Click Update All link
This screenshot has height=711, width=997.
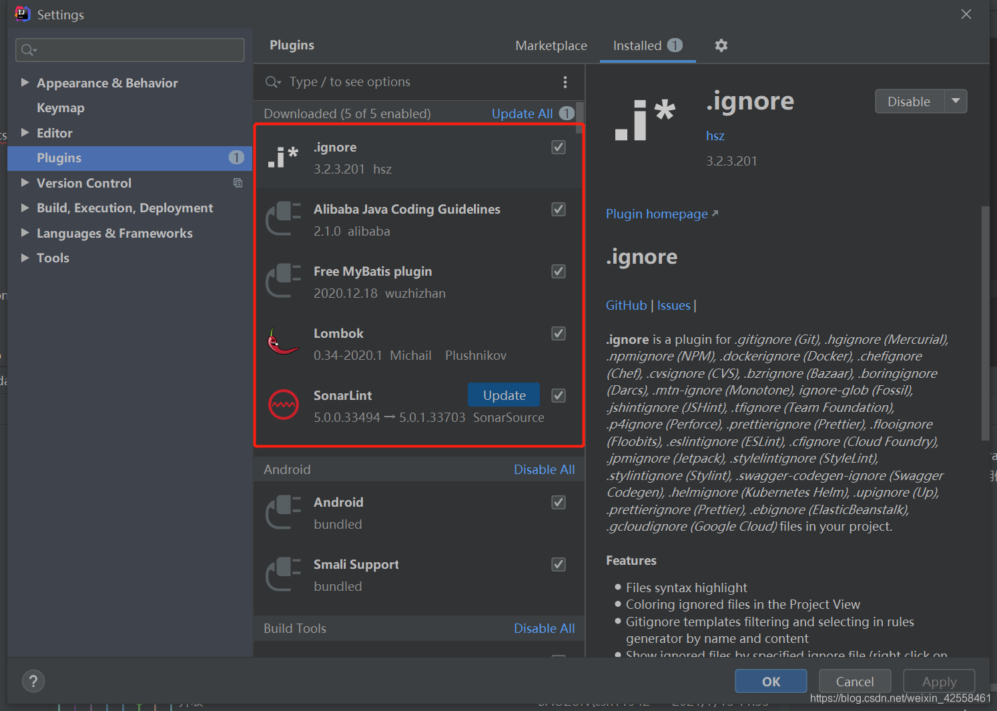(x=523, y=113)
